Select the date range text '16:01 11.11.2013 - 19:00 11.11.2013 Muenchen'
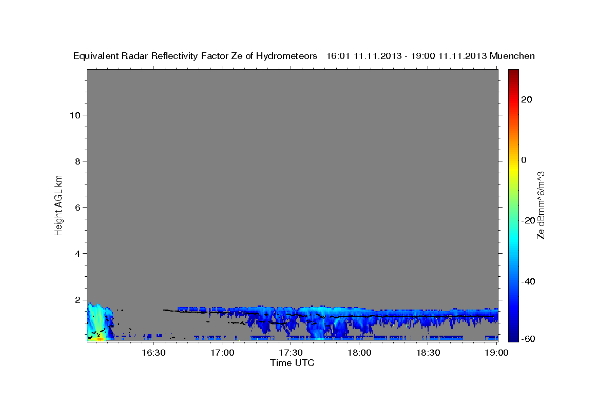 pyautogui.click(x=431, y=56)
